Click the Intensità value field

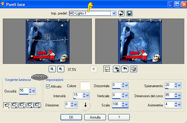78,95
